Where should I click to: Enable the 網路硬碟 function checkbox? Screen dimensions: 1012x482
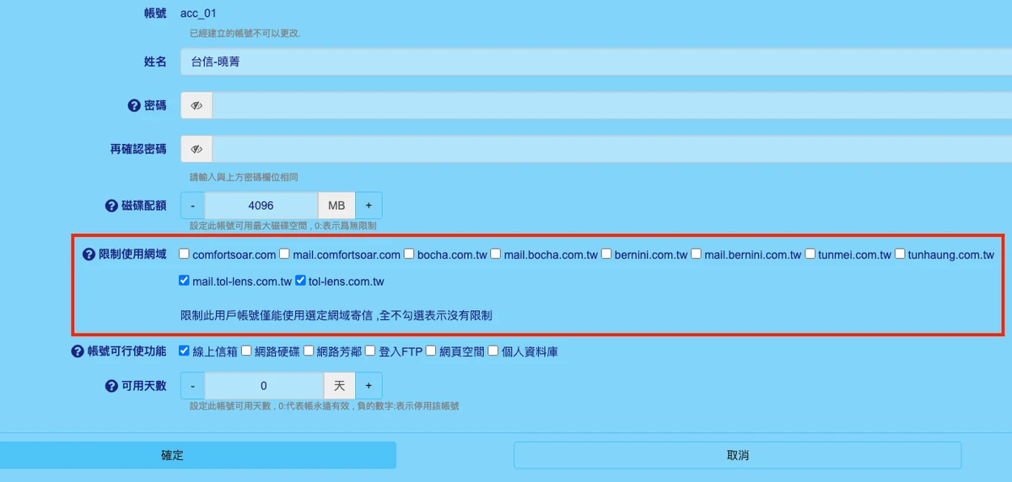click(x=246, y=351)
